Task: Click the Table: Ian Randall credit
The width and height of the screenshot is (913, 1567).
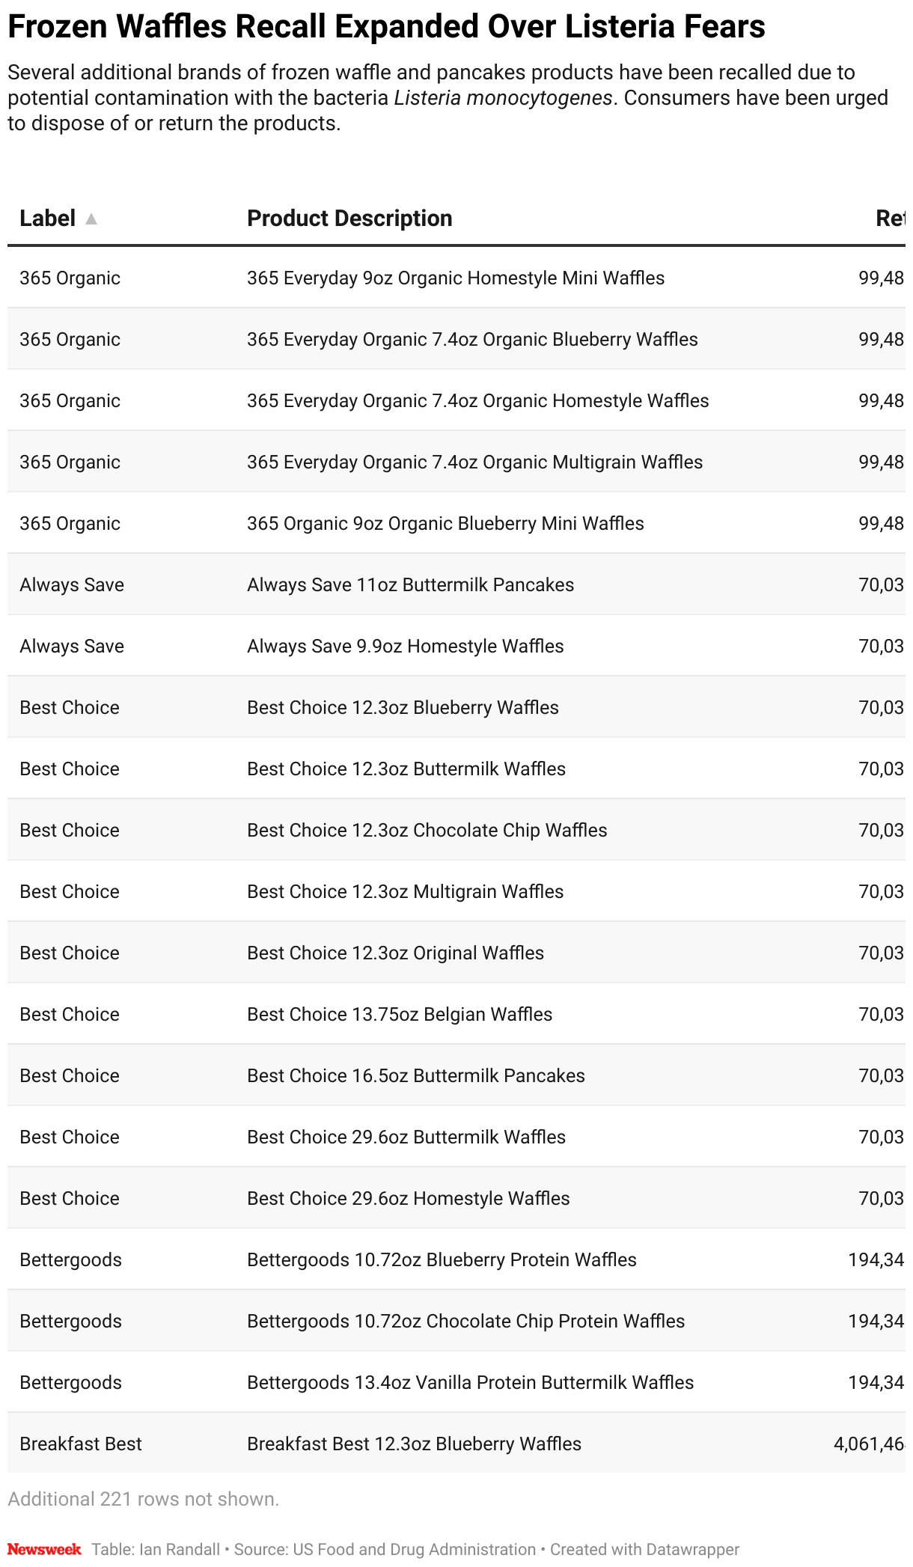Action: coord(156,1549)
